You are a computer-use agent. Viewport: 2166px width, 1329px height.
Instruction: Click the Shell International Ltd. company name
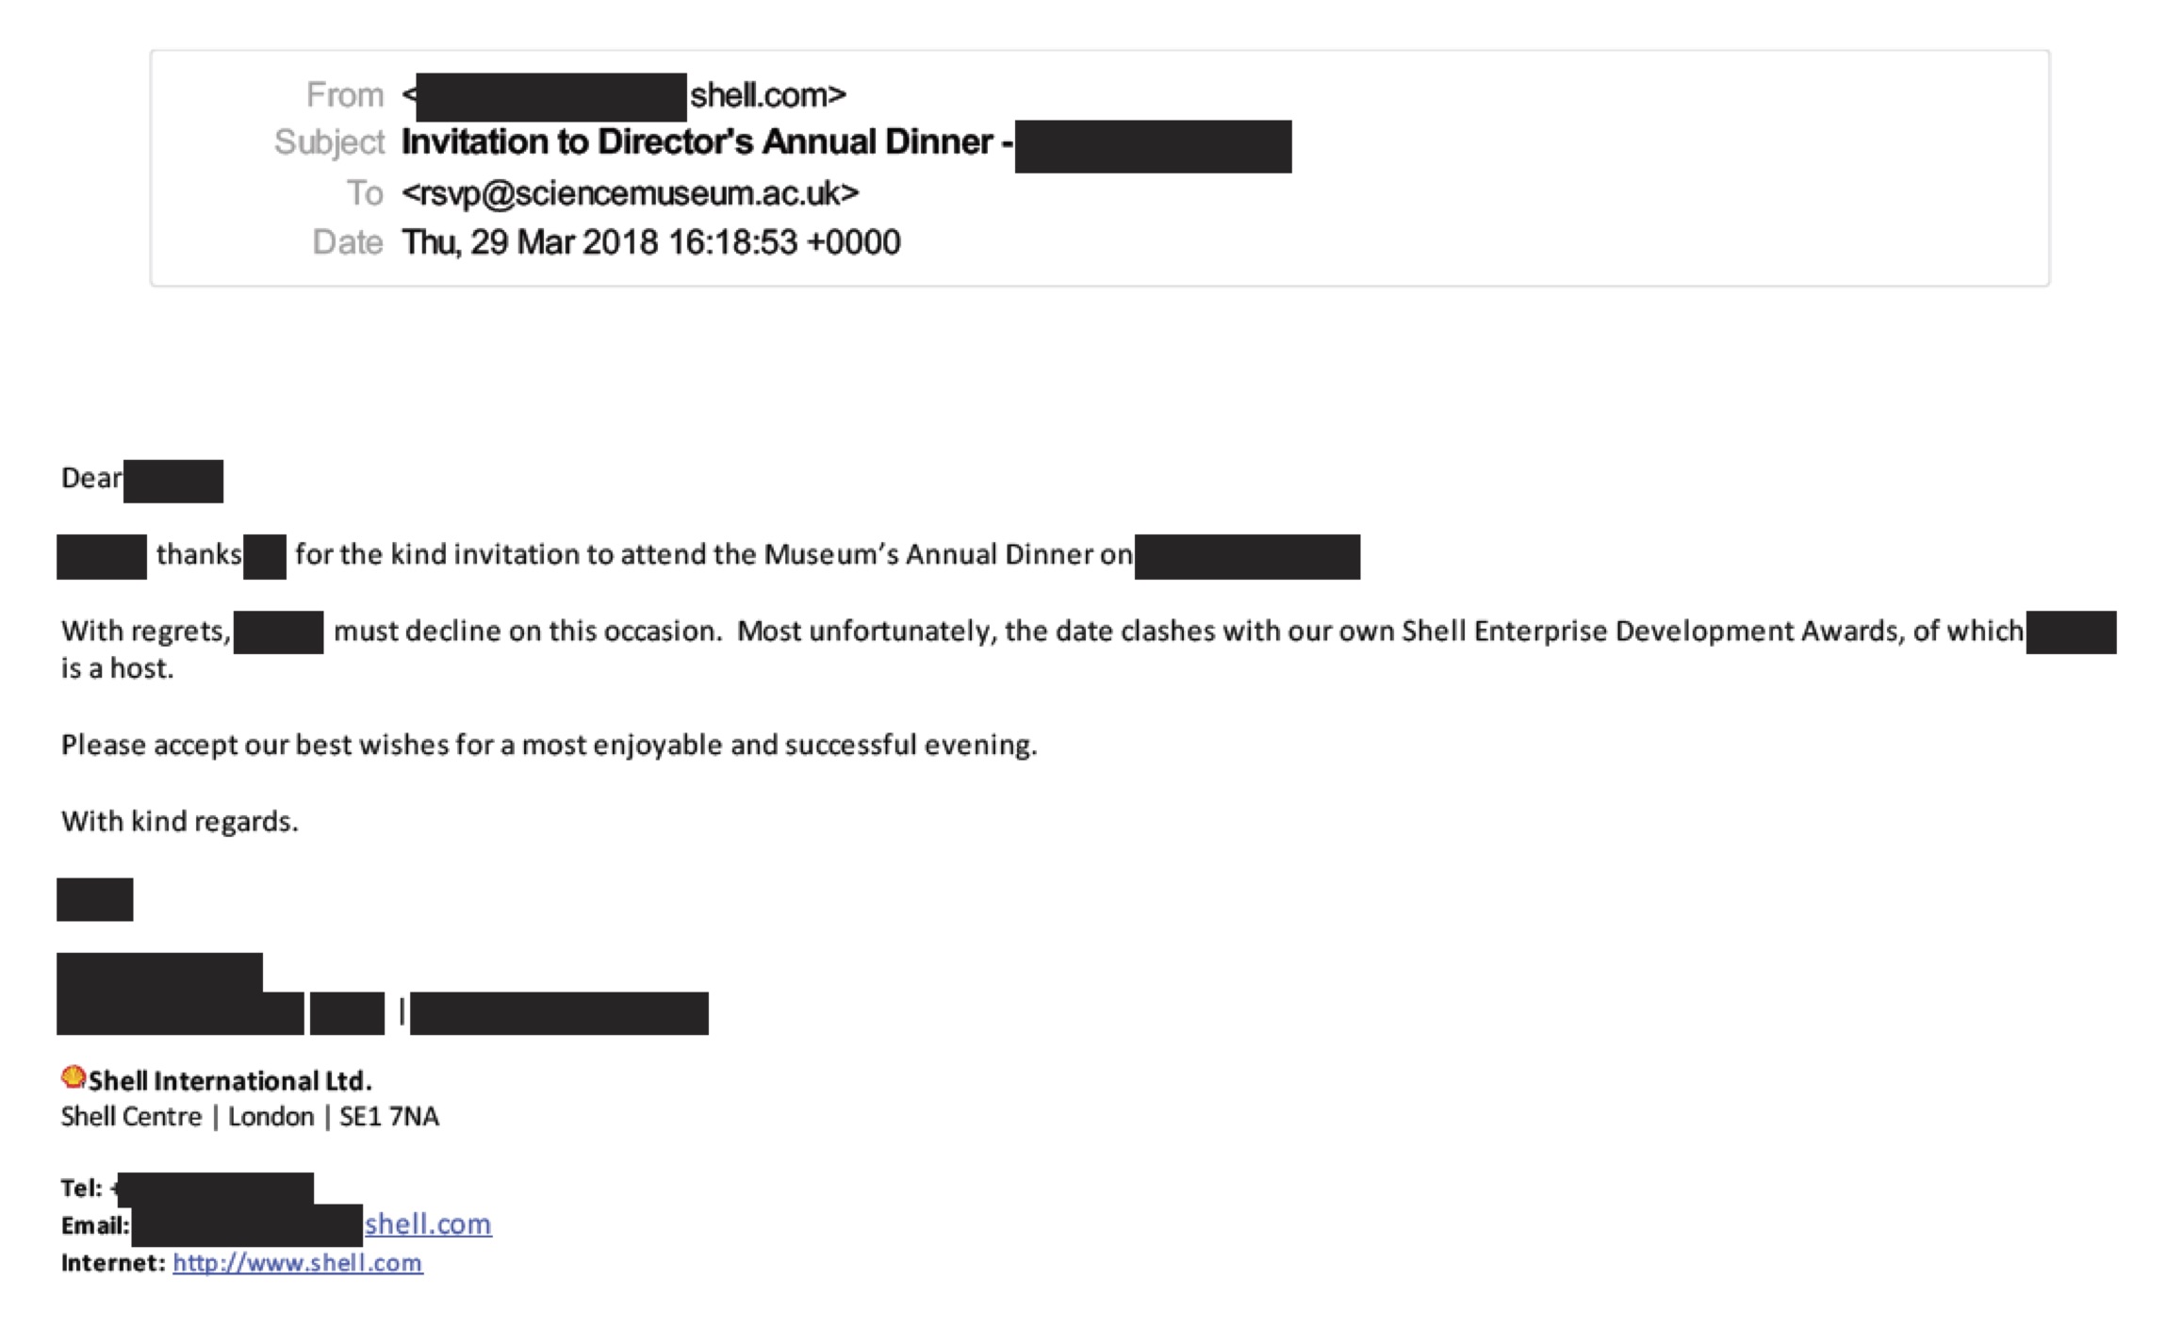click(230, 1081)
